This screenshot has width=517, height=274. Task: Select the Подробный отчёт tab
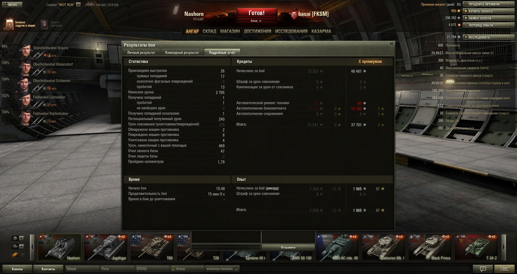[222, 52]
